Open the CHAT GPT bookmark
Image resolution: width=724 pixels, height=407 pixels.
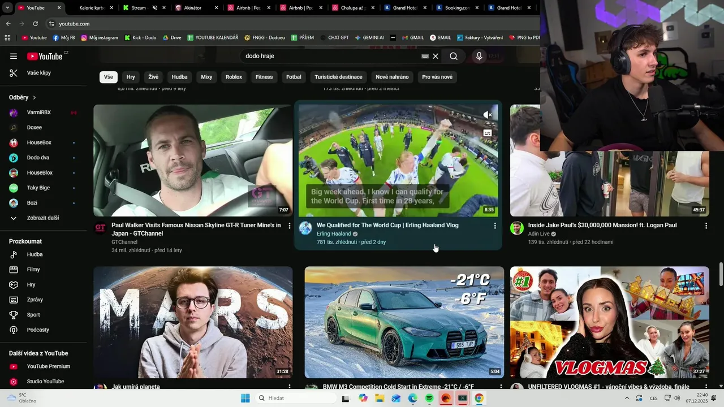(x=334, y=38)
